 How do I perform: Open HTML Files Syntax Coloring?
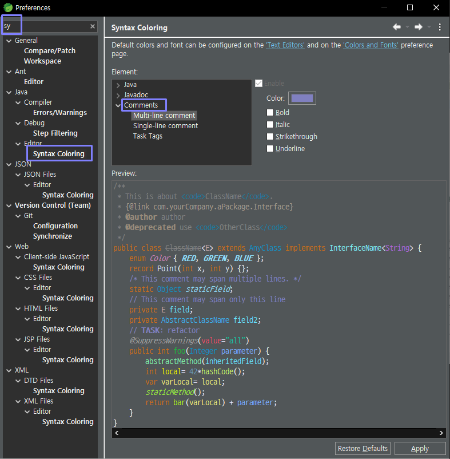pos(68,329)
